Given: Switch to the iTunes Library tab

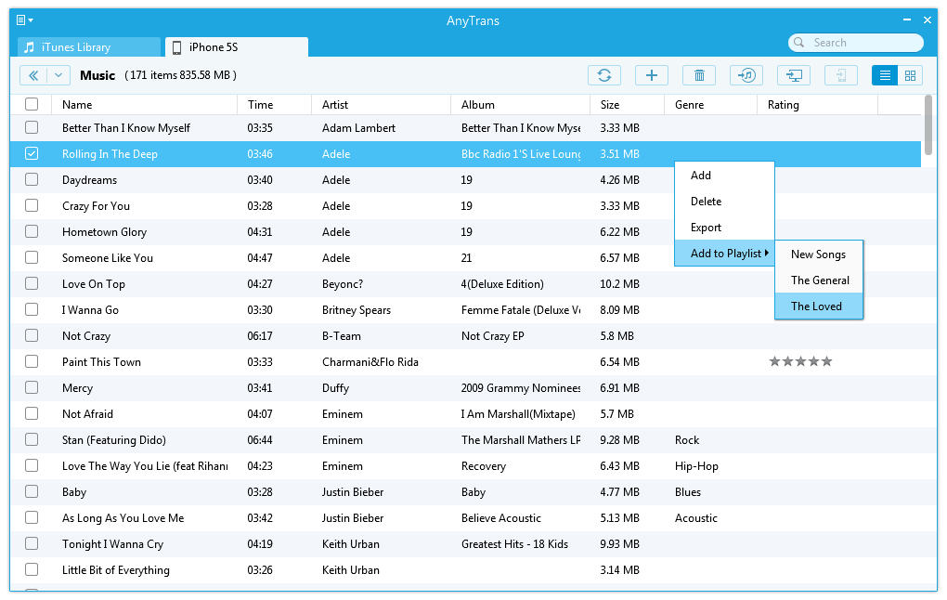Looking at the screenshot, I should click(89, 47).
